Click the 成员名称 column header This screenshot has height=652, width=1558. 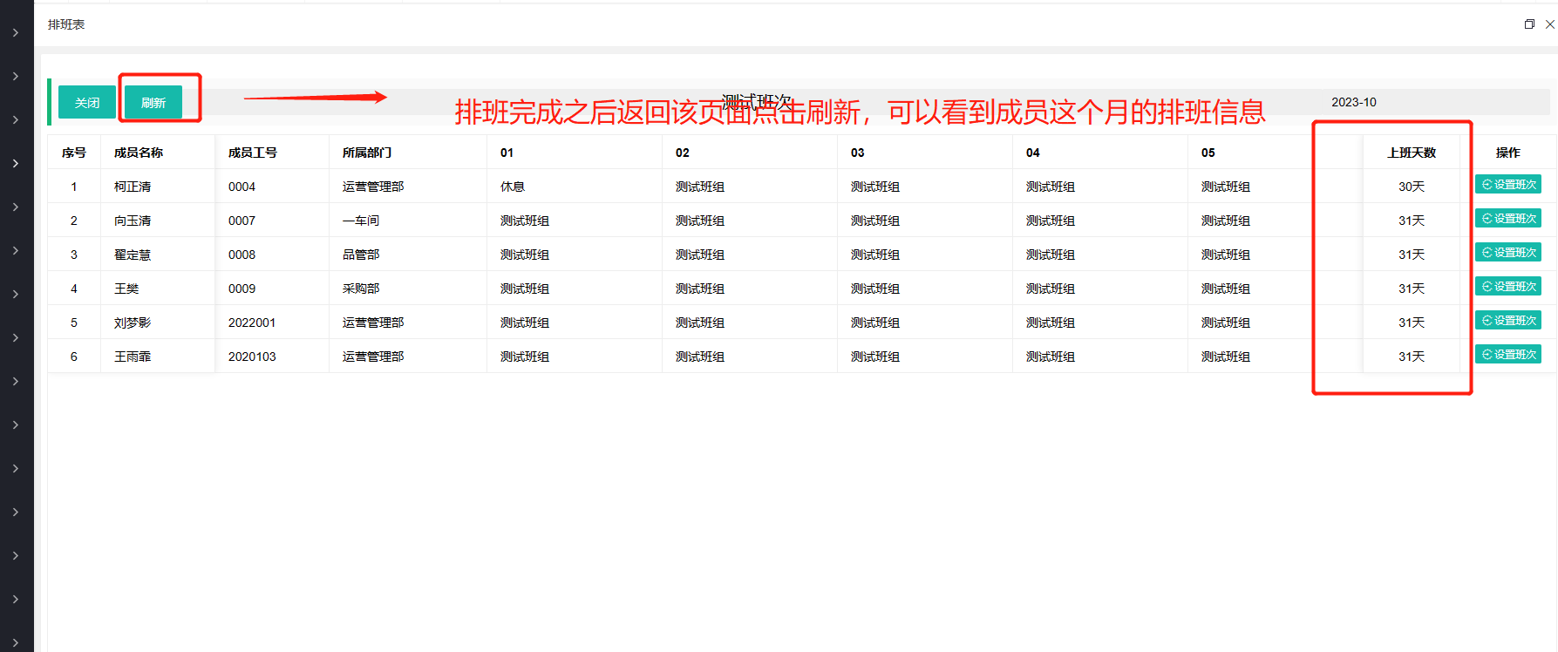[139, 153]
